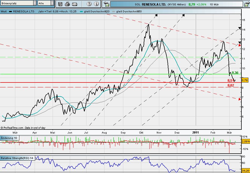Click the Änderung 10 panel label
The image size is (250, 173).
(9, 138)
